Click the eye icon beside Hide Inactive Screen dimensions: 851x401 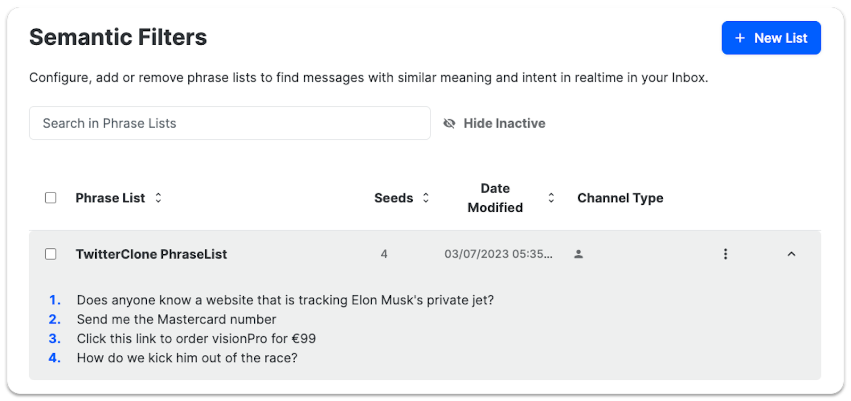[x=449, y=123]
